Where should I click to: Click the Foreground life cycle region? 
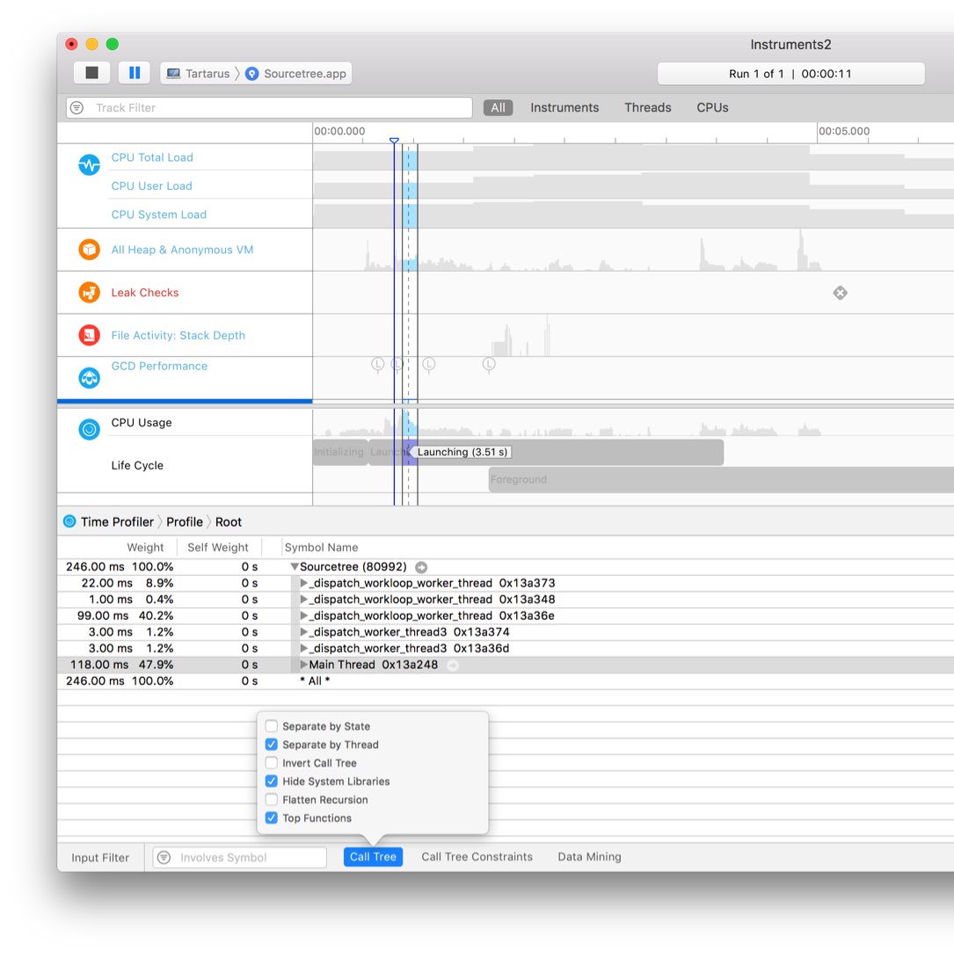click(721, 479)
